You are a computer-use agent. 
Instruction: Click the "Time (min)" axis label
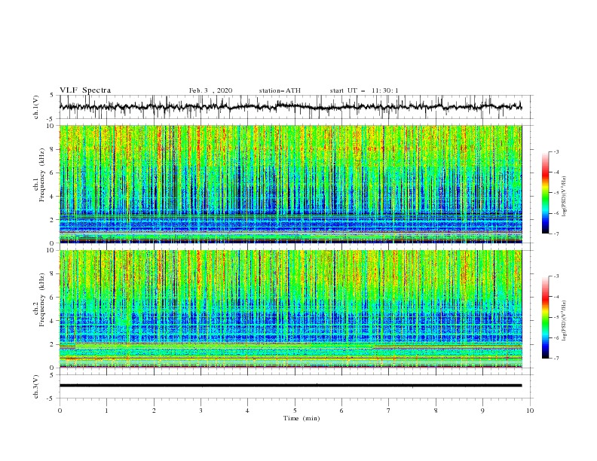302,418
